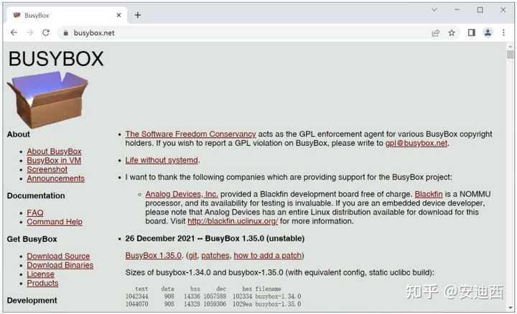517x314 pixels.
Task: Open the git link for BusyBox 1.35.0
Action: (192, 255)
